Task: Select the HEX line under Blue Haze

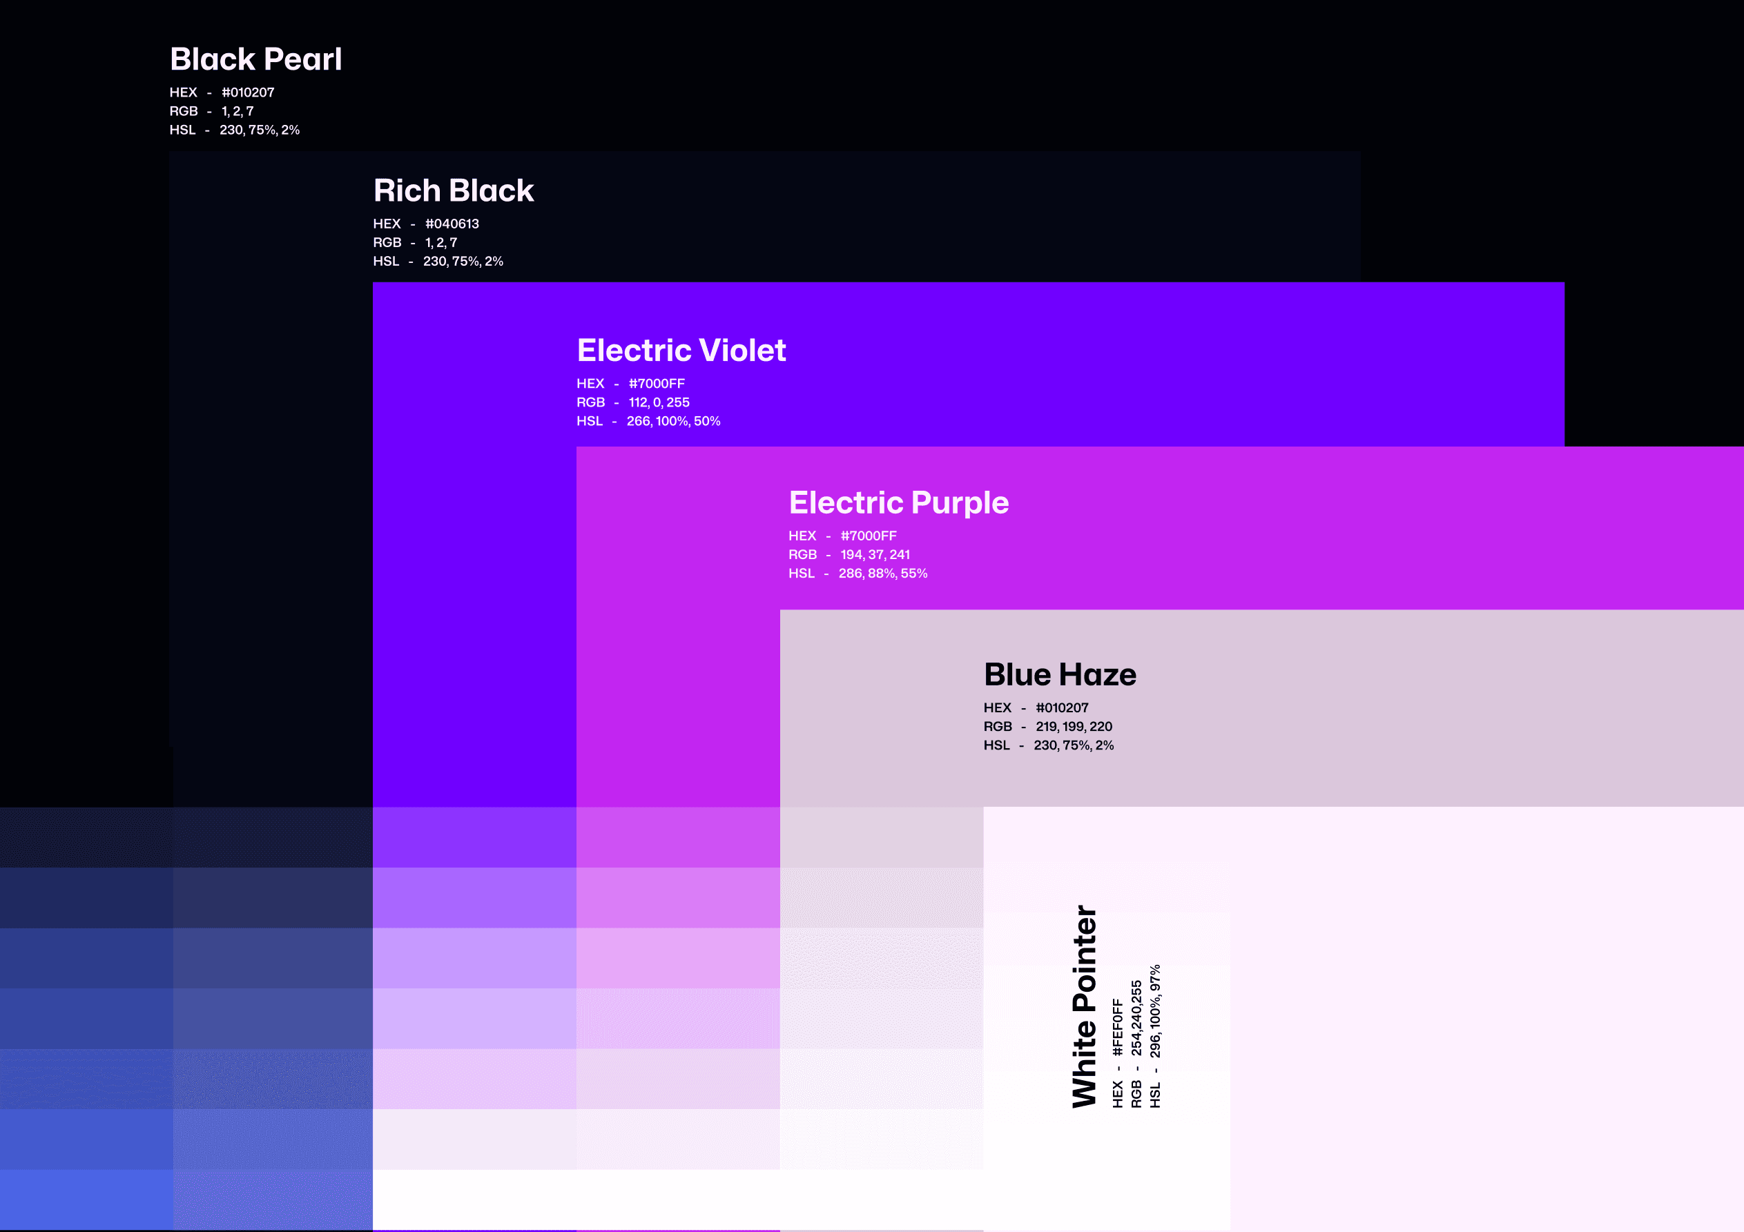Action: (1036, 708)
